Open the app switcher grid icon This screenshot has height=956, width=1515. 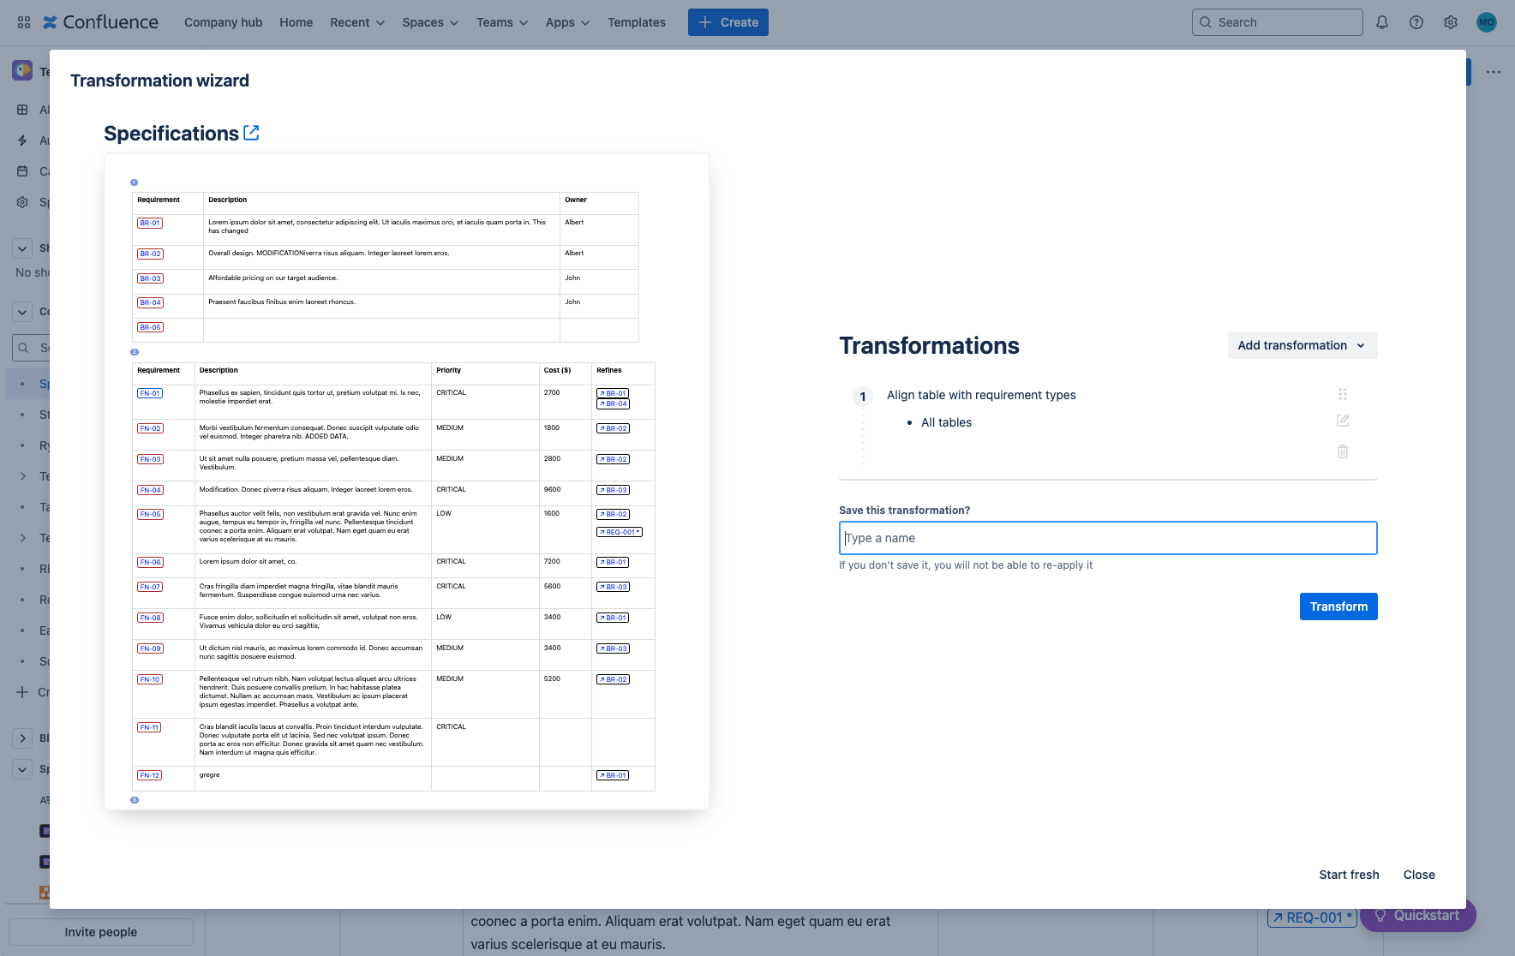click(x=23, y=21)
